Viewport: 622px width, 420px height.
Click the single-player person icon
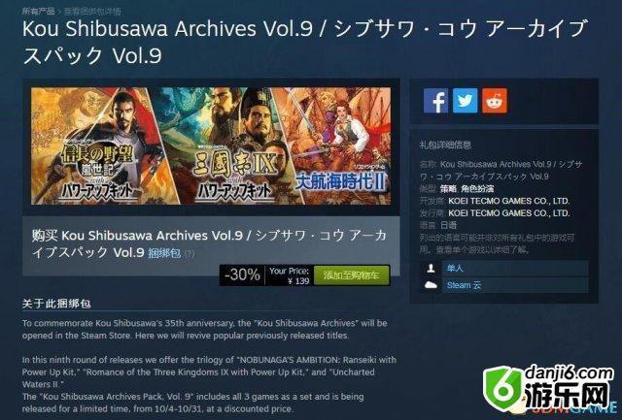click(431, 269)
